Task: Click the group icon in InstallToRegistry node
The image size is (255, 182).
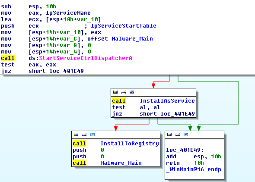Action: 92,135
